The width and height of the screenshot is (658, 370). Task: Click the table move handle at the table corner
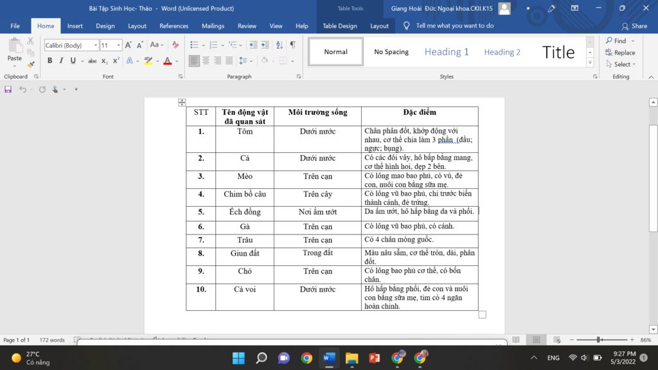click(x=182, y=102)
